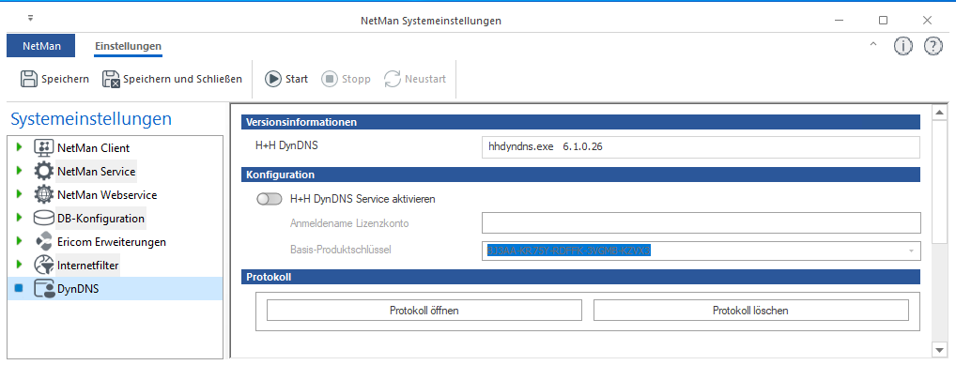
Task: Click the NetMan Service gear icon
Action: click(43, 171)
